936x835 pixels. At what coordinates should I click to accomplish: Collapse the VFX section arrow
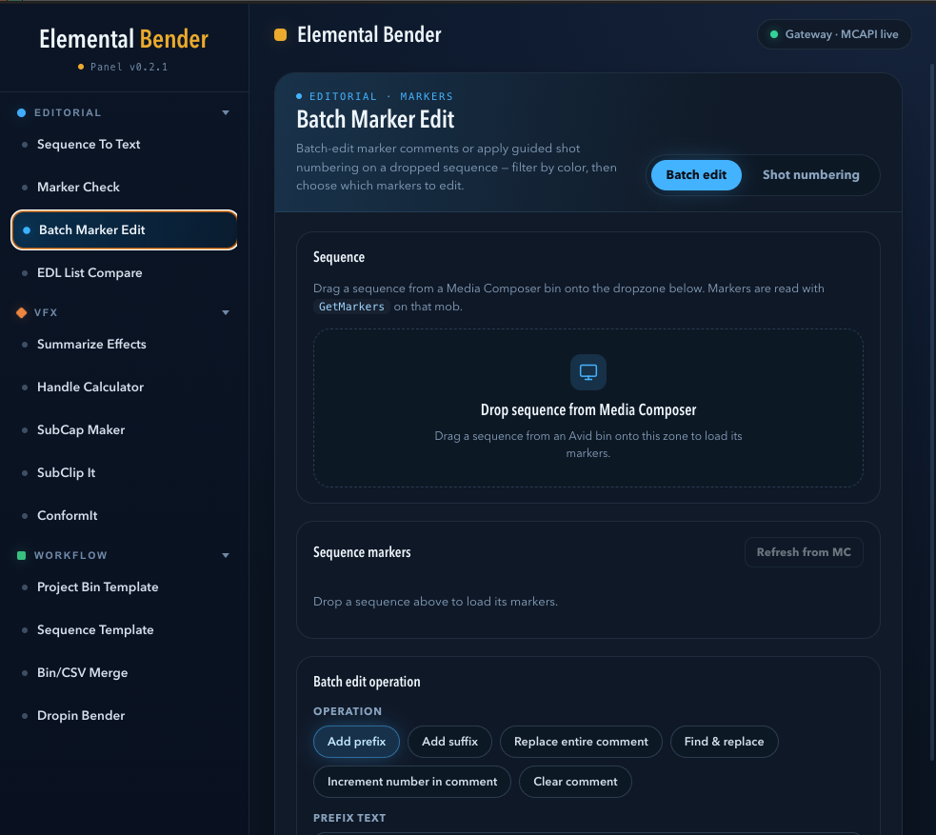point(226,312)
